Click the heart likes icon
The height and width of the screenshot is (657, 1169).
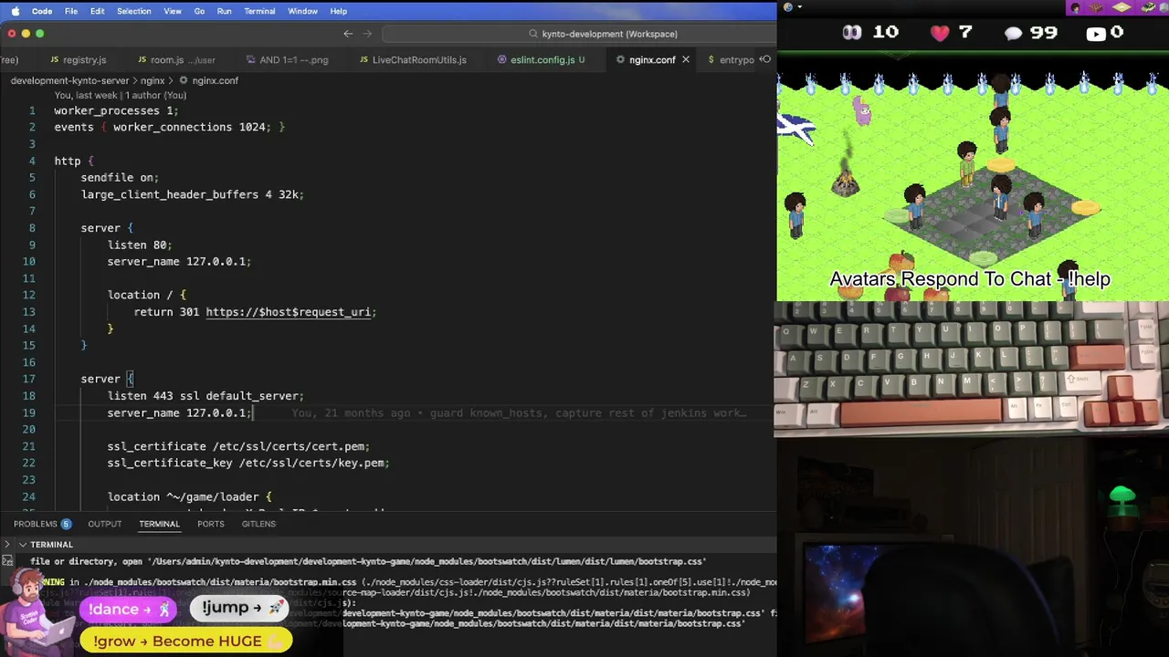(940, 33)
